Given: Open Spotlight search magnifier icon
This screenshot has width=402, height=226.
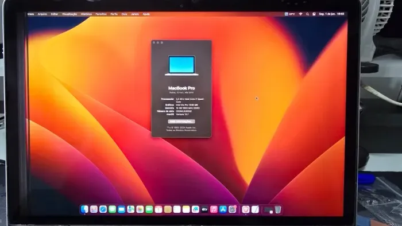Looking at the screenshot, I should point(307,14).
